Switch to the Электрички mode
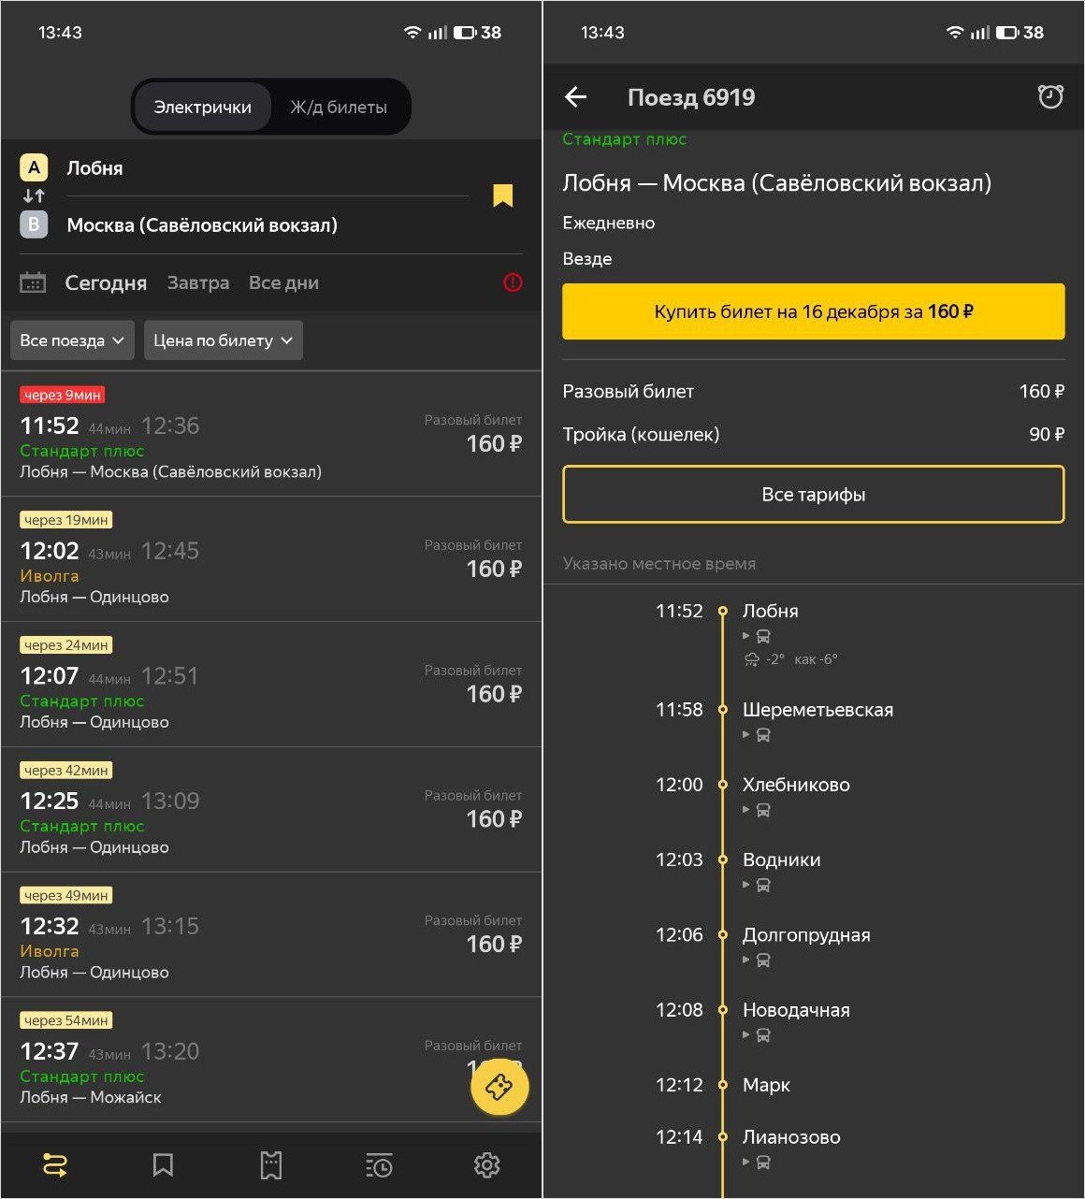1085x1199 pixels. point(203,108)
